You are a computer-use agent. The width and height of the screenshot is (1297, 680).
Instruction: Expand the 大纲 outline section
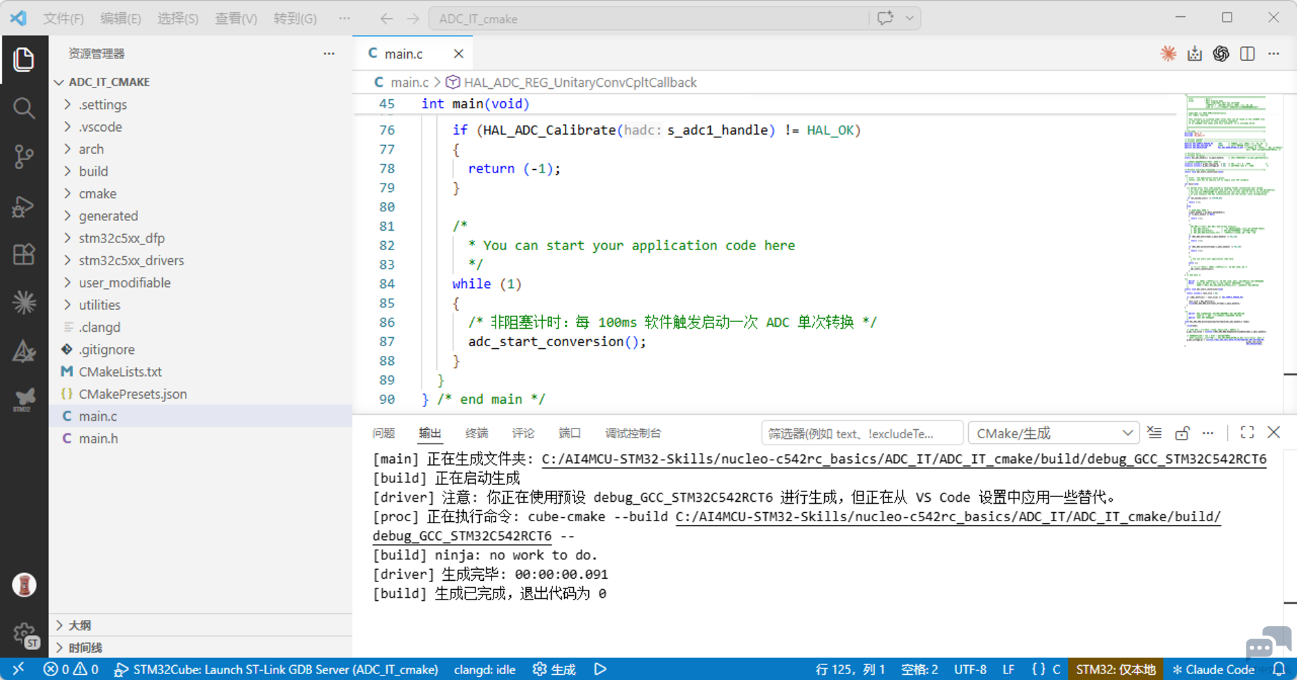pyautogui.click(x=201, y=625)
